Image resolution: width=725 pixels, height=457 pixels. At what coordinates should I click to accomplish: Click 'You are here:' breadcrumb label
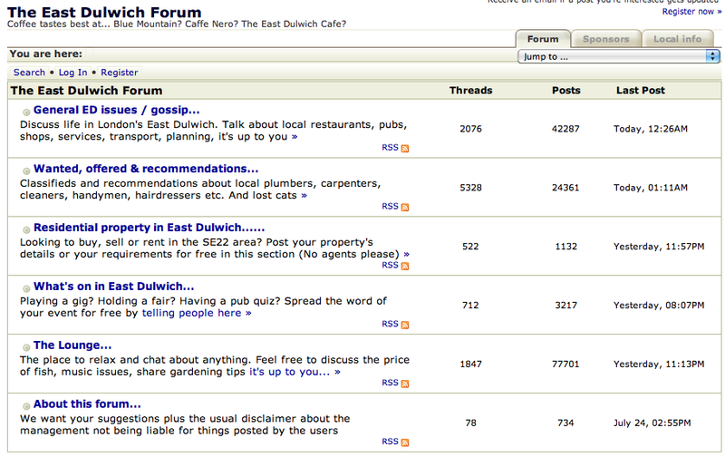pos(46,53)
